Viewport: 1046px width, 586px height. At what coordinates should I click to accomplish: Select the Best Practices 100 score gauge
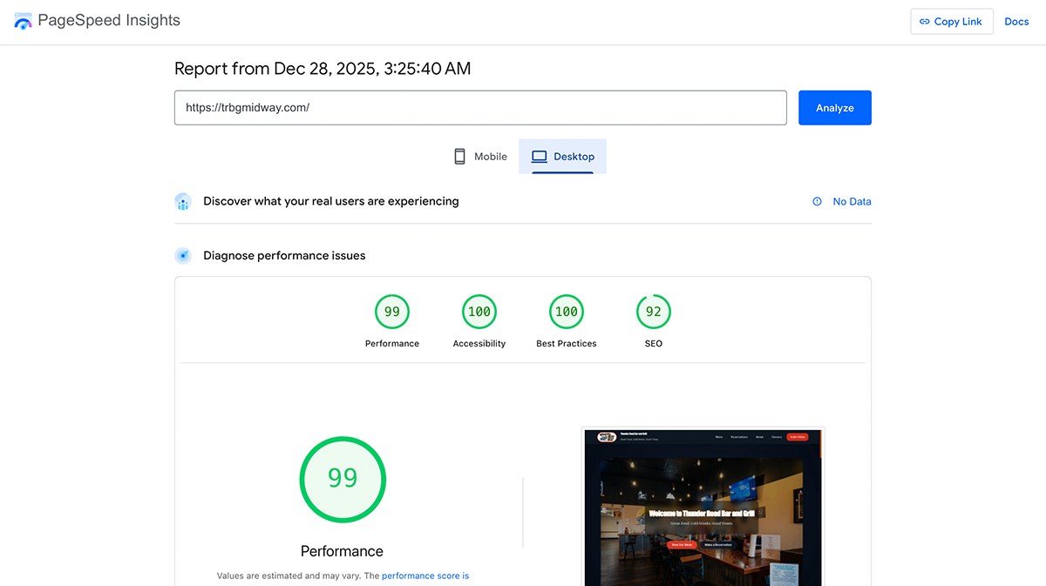coord(566,311)
